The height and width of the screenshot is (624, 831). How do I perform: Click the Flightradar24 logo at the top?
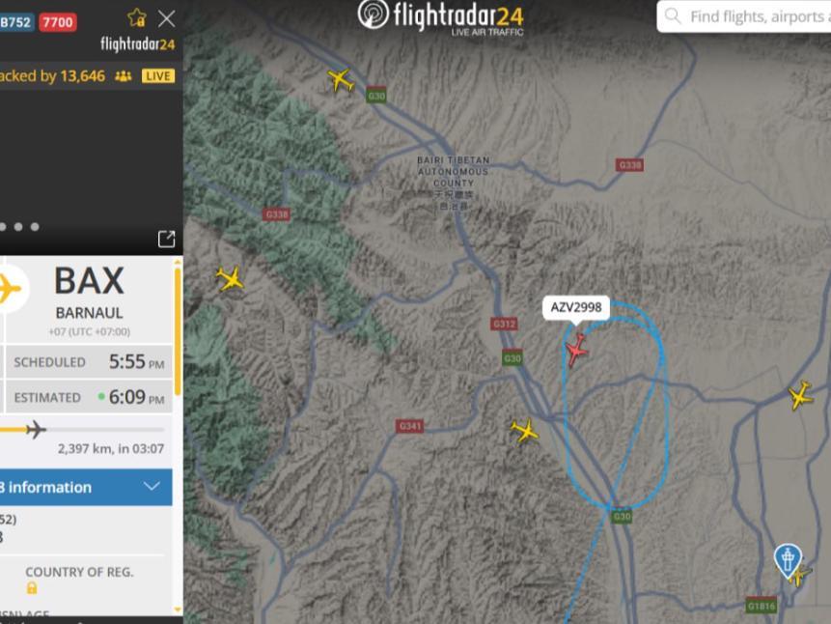(441, 16)
